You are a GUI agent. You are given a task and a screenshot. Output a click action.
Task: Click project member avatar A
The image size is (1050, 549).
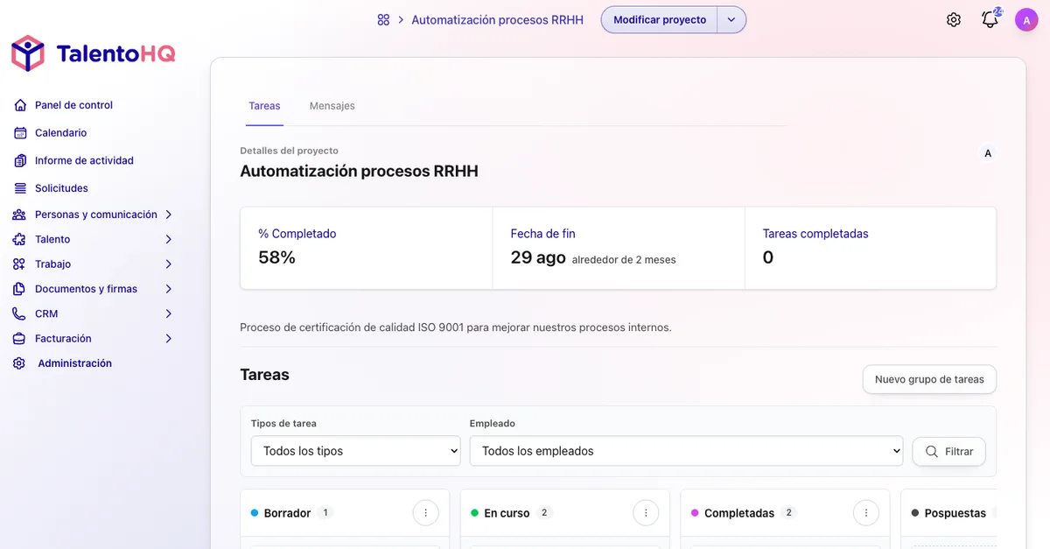(x=988, y=153)
